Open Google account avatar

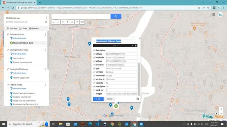[221, 14]
